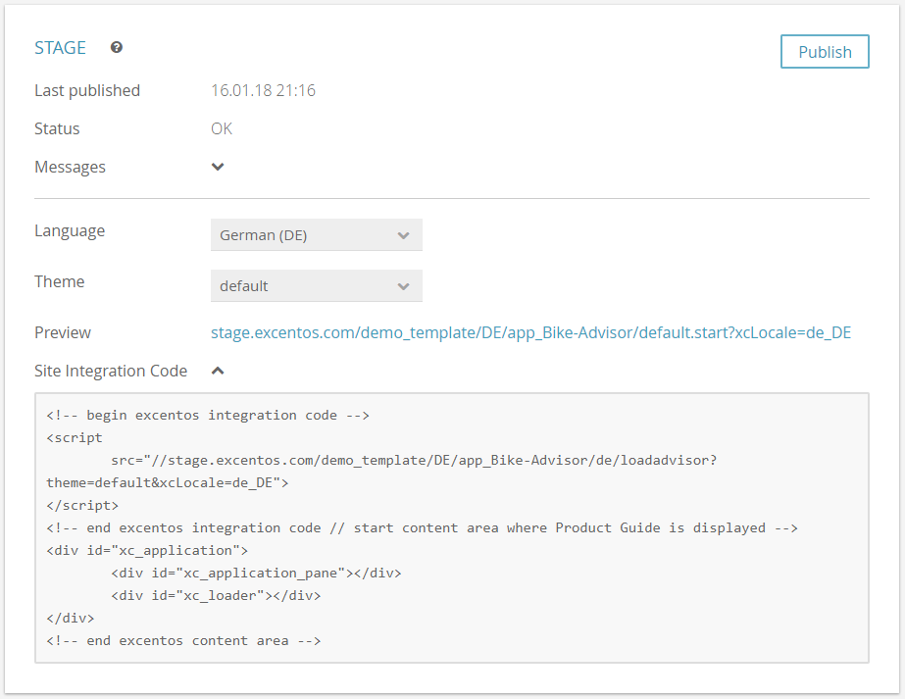This screenshot has height=699, width=905.
Task: Open the stage.excentos.com preview link
Action: point(531,332)
